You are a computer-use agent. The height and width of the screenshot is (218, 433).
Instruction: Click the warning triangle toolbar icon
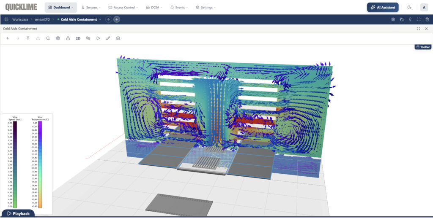[x=38, y=38]
